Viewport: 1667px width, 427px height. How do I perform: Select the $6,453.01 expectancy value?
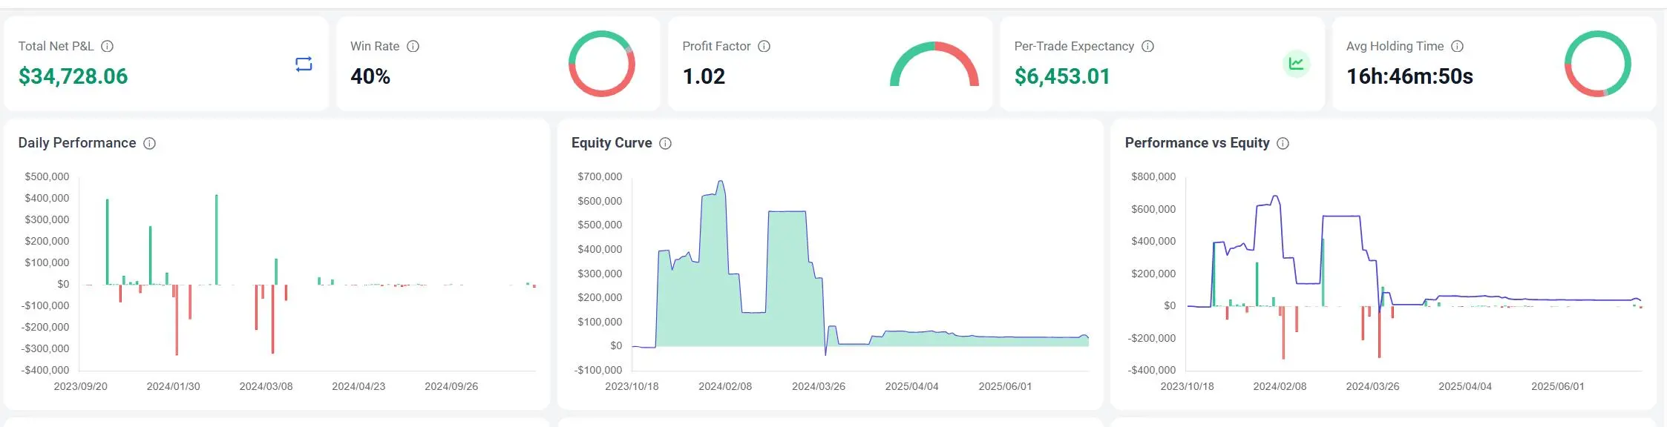pyautogui.click(x=1061, y=76)
